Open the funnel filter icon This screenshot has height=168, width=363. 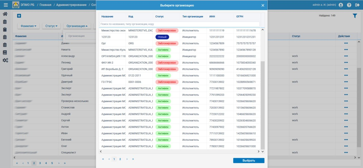(355, 16)
